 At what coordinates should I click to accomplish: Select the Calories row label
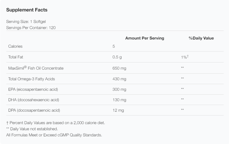click(15, 46)
